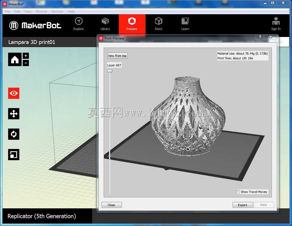Click the Print Time estimate text
Image resolution: width=292 pixels, height=226 pixels.
(x=235, y=58)
